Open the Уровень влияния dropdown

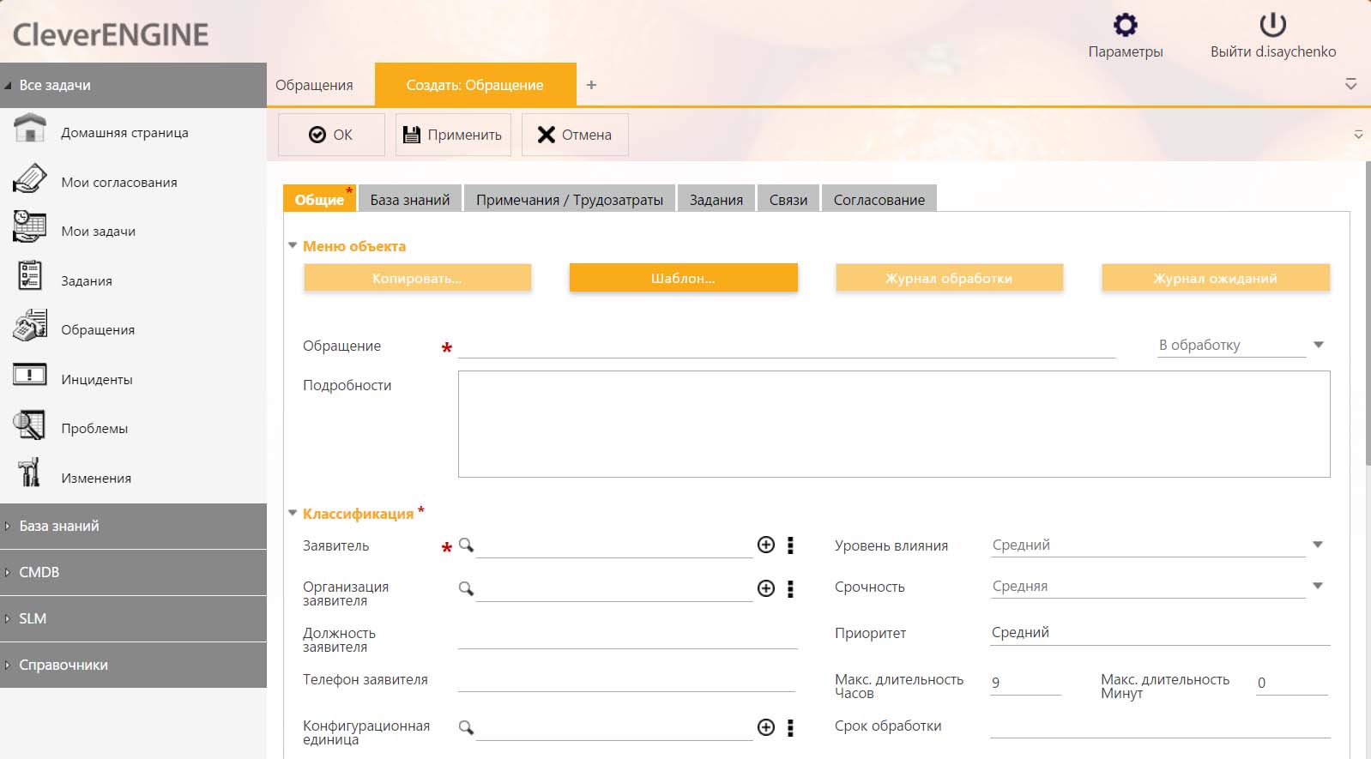pos(1318,545)
